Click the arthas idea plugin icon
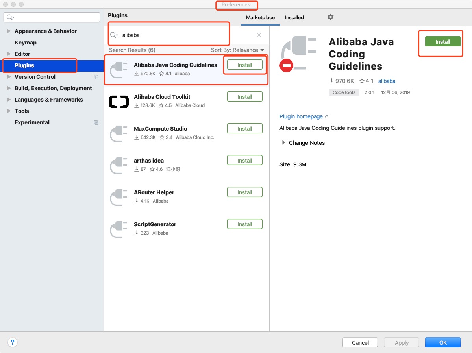The image size is (472, 353). click(118, 166)
